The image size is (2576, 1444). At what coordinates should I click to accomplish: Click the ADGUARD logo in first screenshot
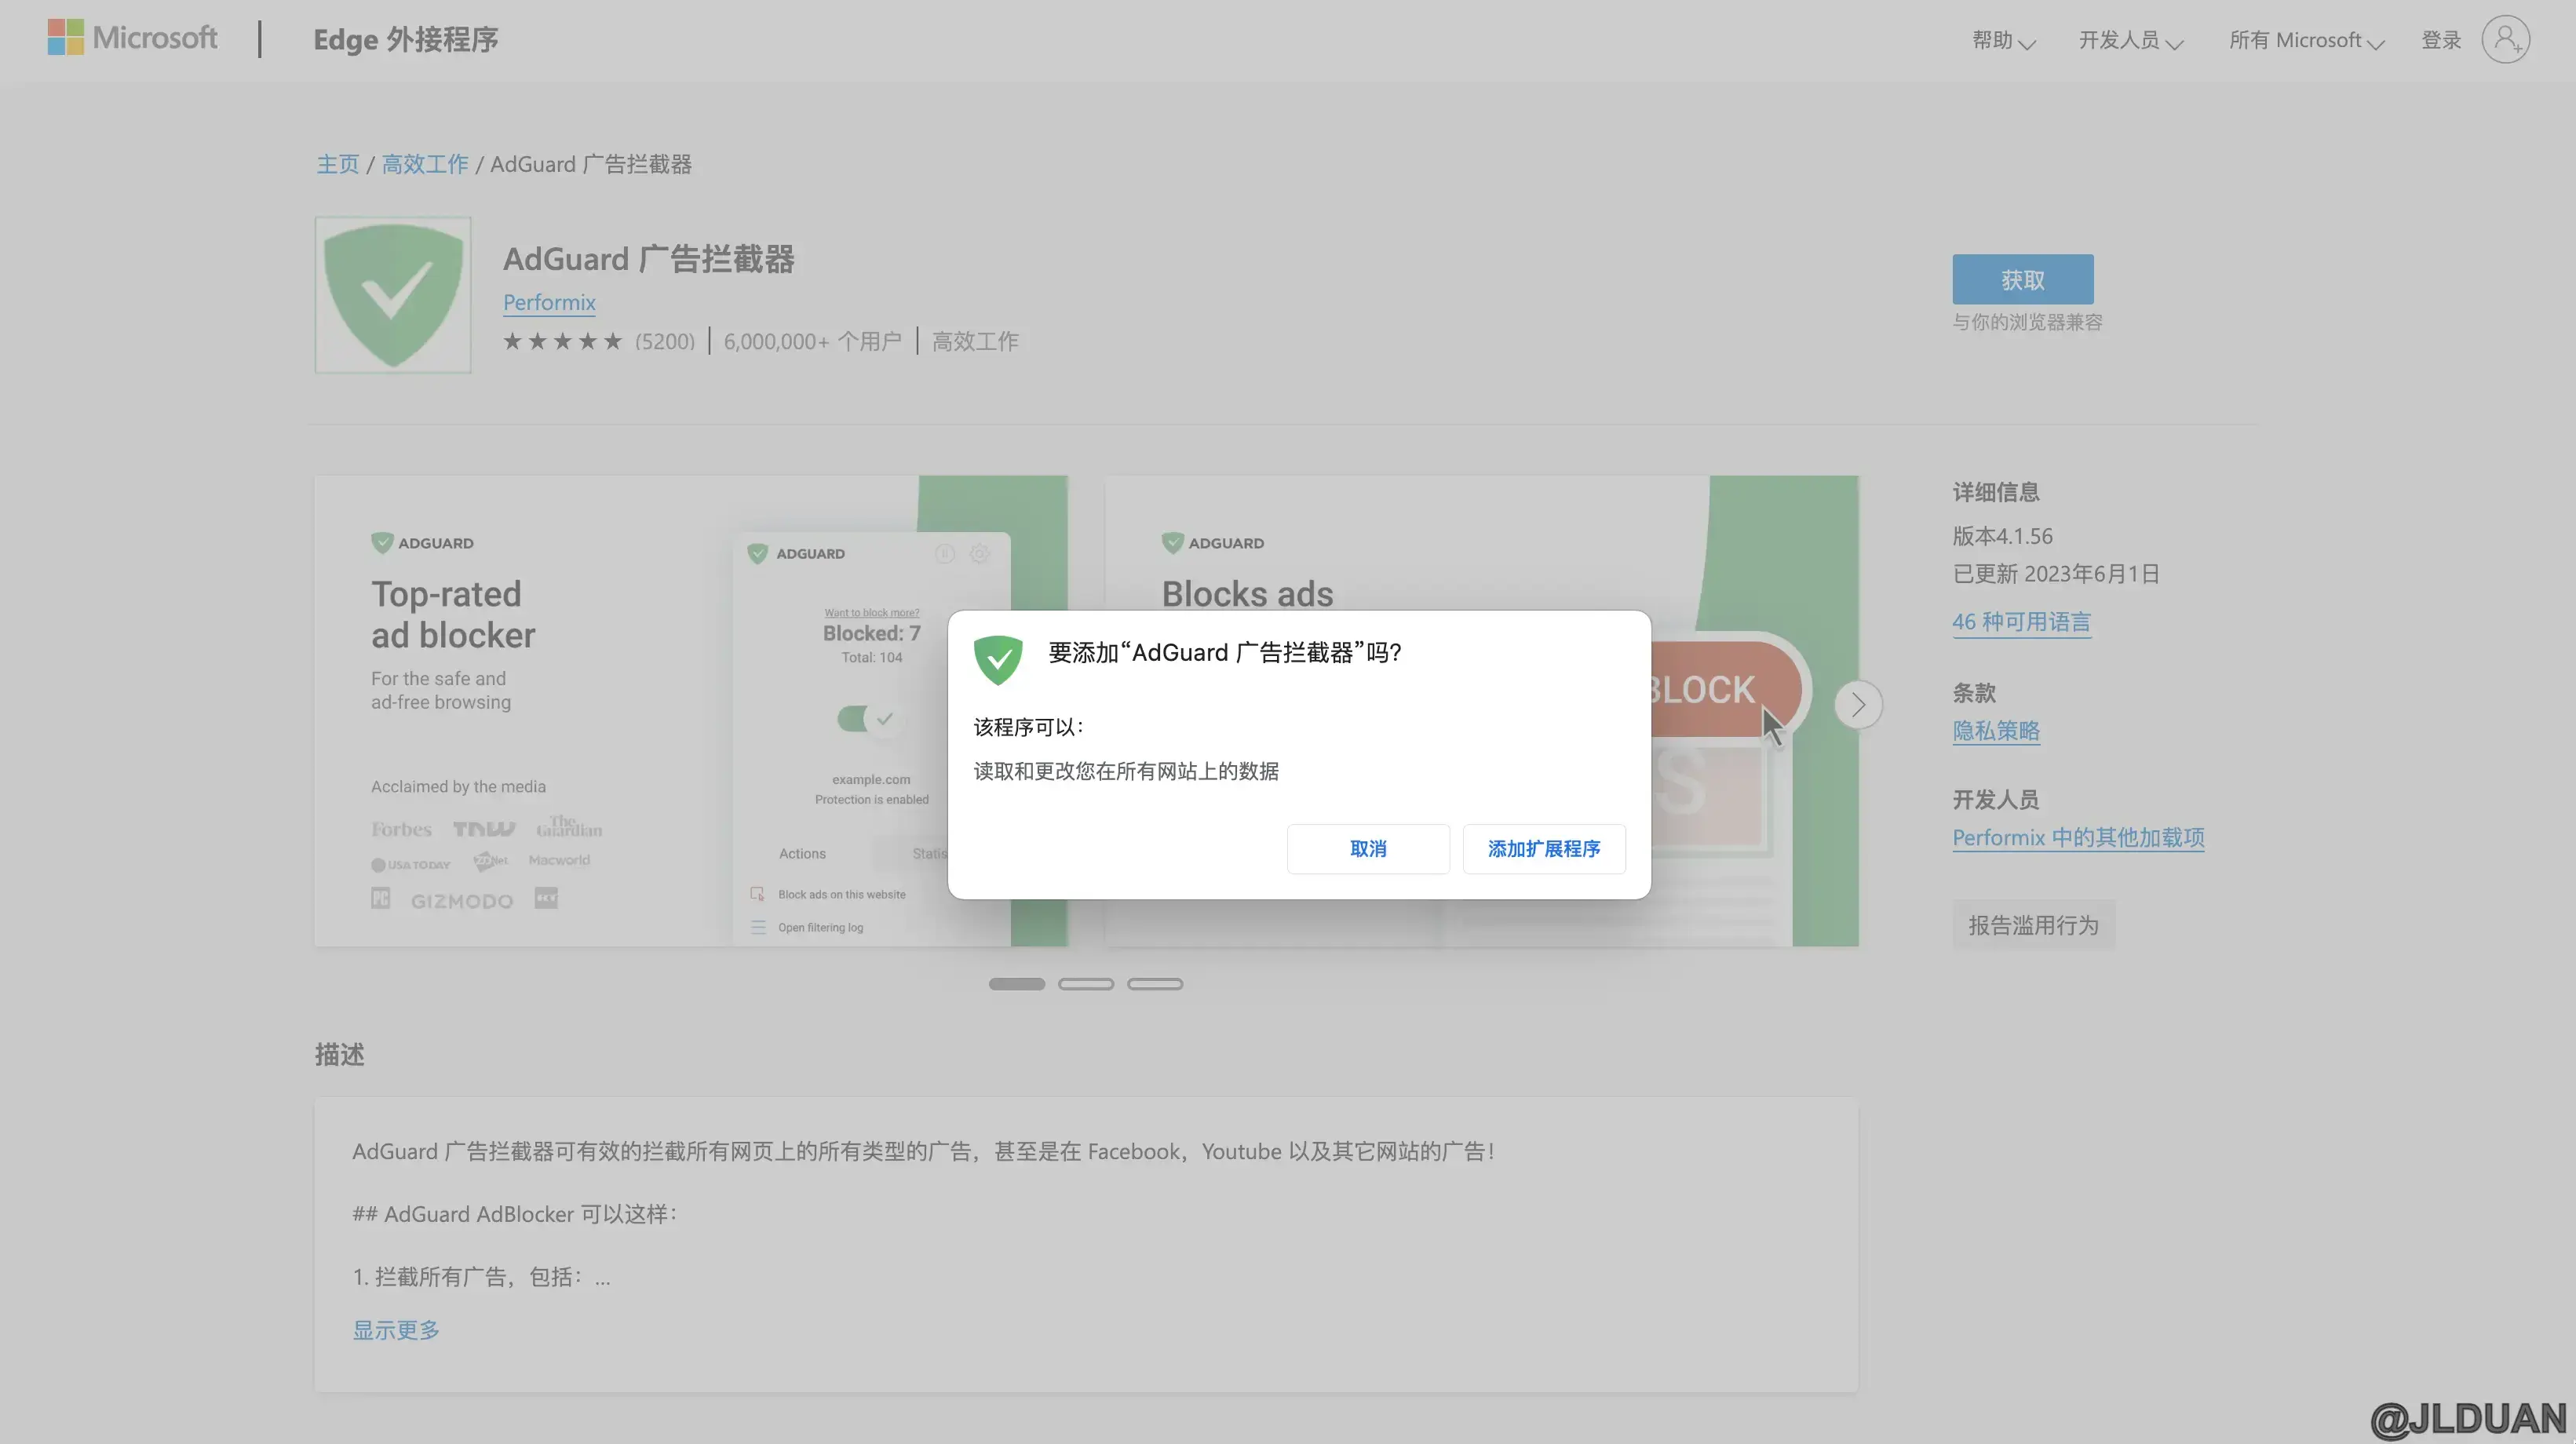point(422,543)
